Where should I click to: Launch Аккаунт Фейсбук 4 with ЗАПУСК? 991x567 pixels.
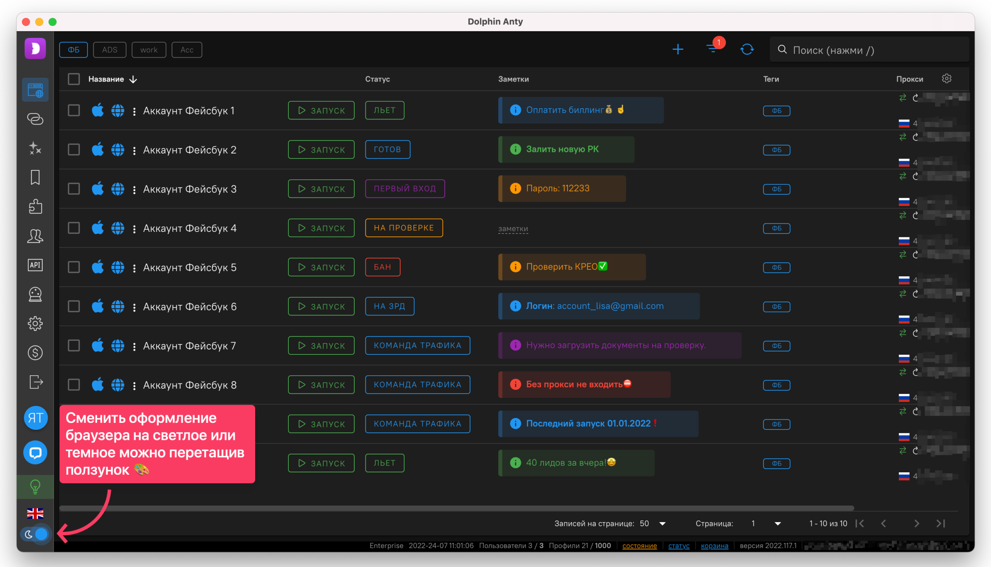321,228
